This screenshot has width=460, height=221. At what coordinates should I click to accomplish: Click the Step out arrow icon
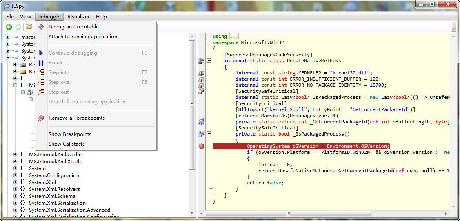41,92
